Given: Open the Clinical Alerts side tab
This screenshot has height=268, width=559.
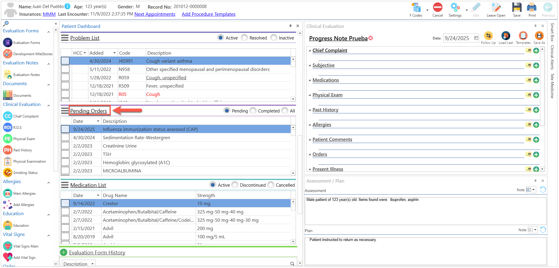Looking at the screenshot, I should pos(552,57).
